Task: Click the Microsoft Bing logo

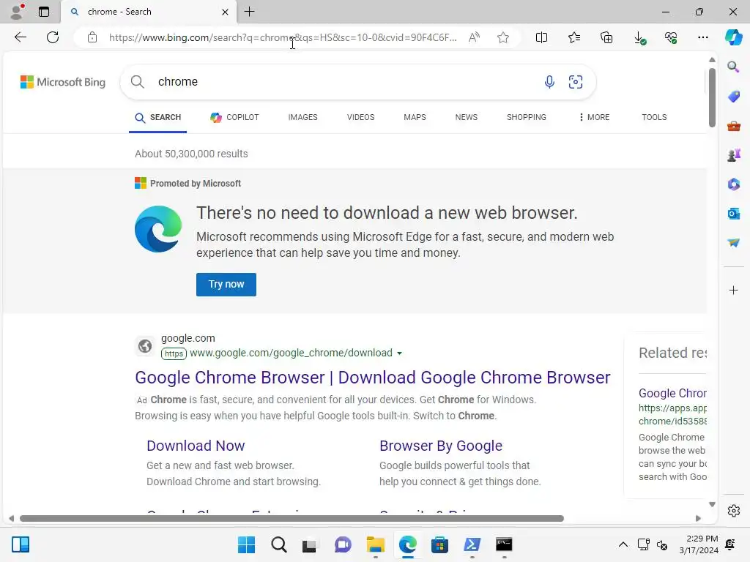Action: coord(63,82)
